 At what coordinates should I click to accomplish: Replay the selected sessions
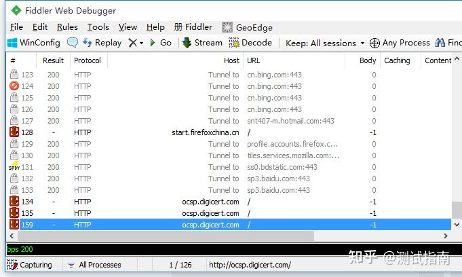click(102, 43)
